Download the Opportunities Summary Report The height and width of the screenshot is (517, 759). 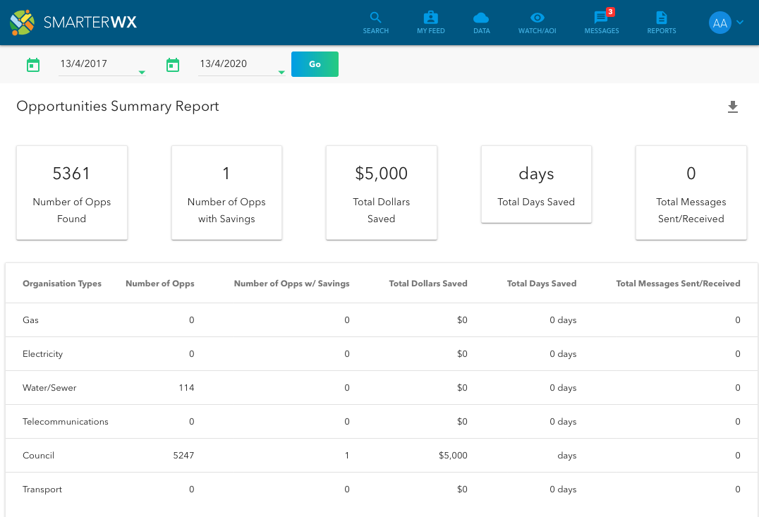733,107
